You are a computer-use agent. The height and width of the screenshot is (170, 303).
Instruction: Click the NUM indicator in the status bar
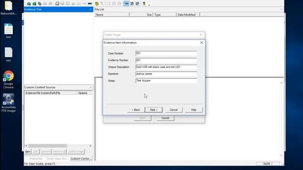(267, 164)
